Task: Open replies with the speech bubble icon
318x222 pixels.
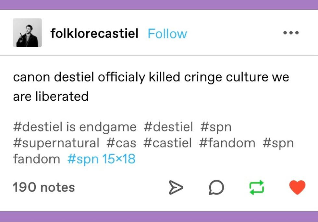Action: [x=216, y=188]
